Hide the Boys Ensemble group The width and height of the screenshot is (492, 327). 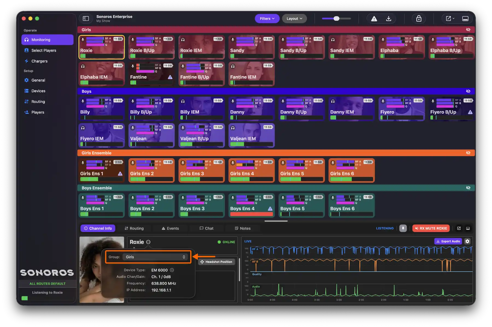468,188
